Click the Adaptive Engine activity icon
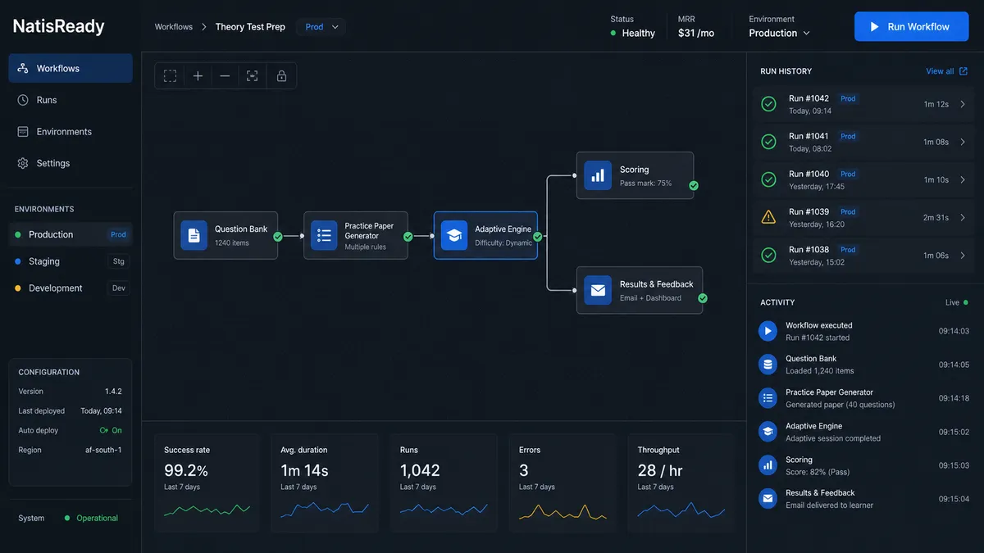The image size is (984, 553). coord(768,432)
